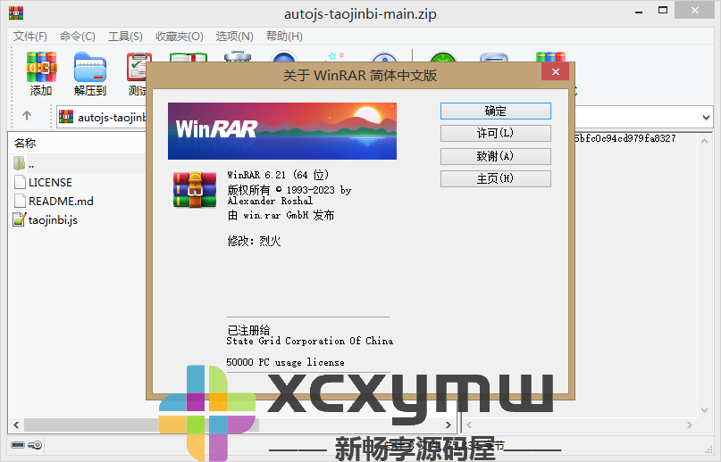Viewport: 721px width, 462px height.
Task: Click the WinRAR books icon in title bar
Action: click(16, 12)
